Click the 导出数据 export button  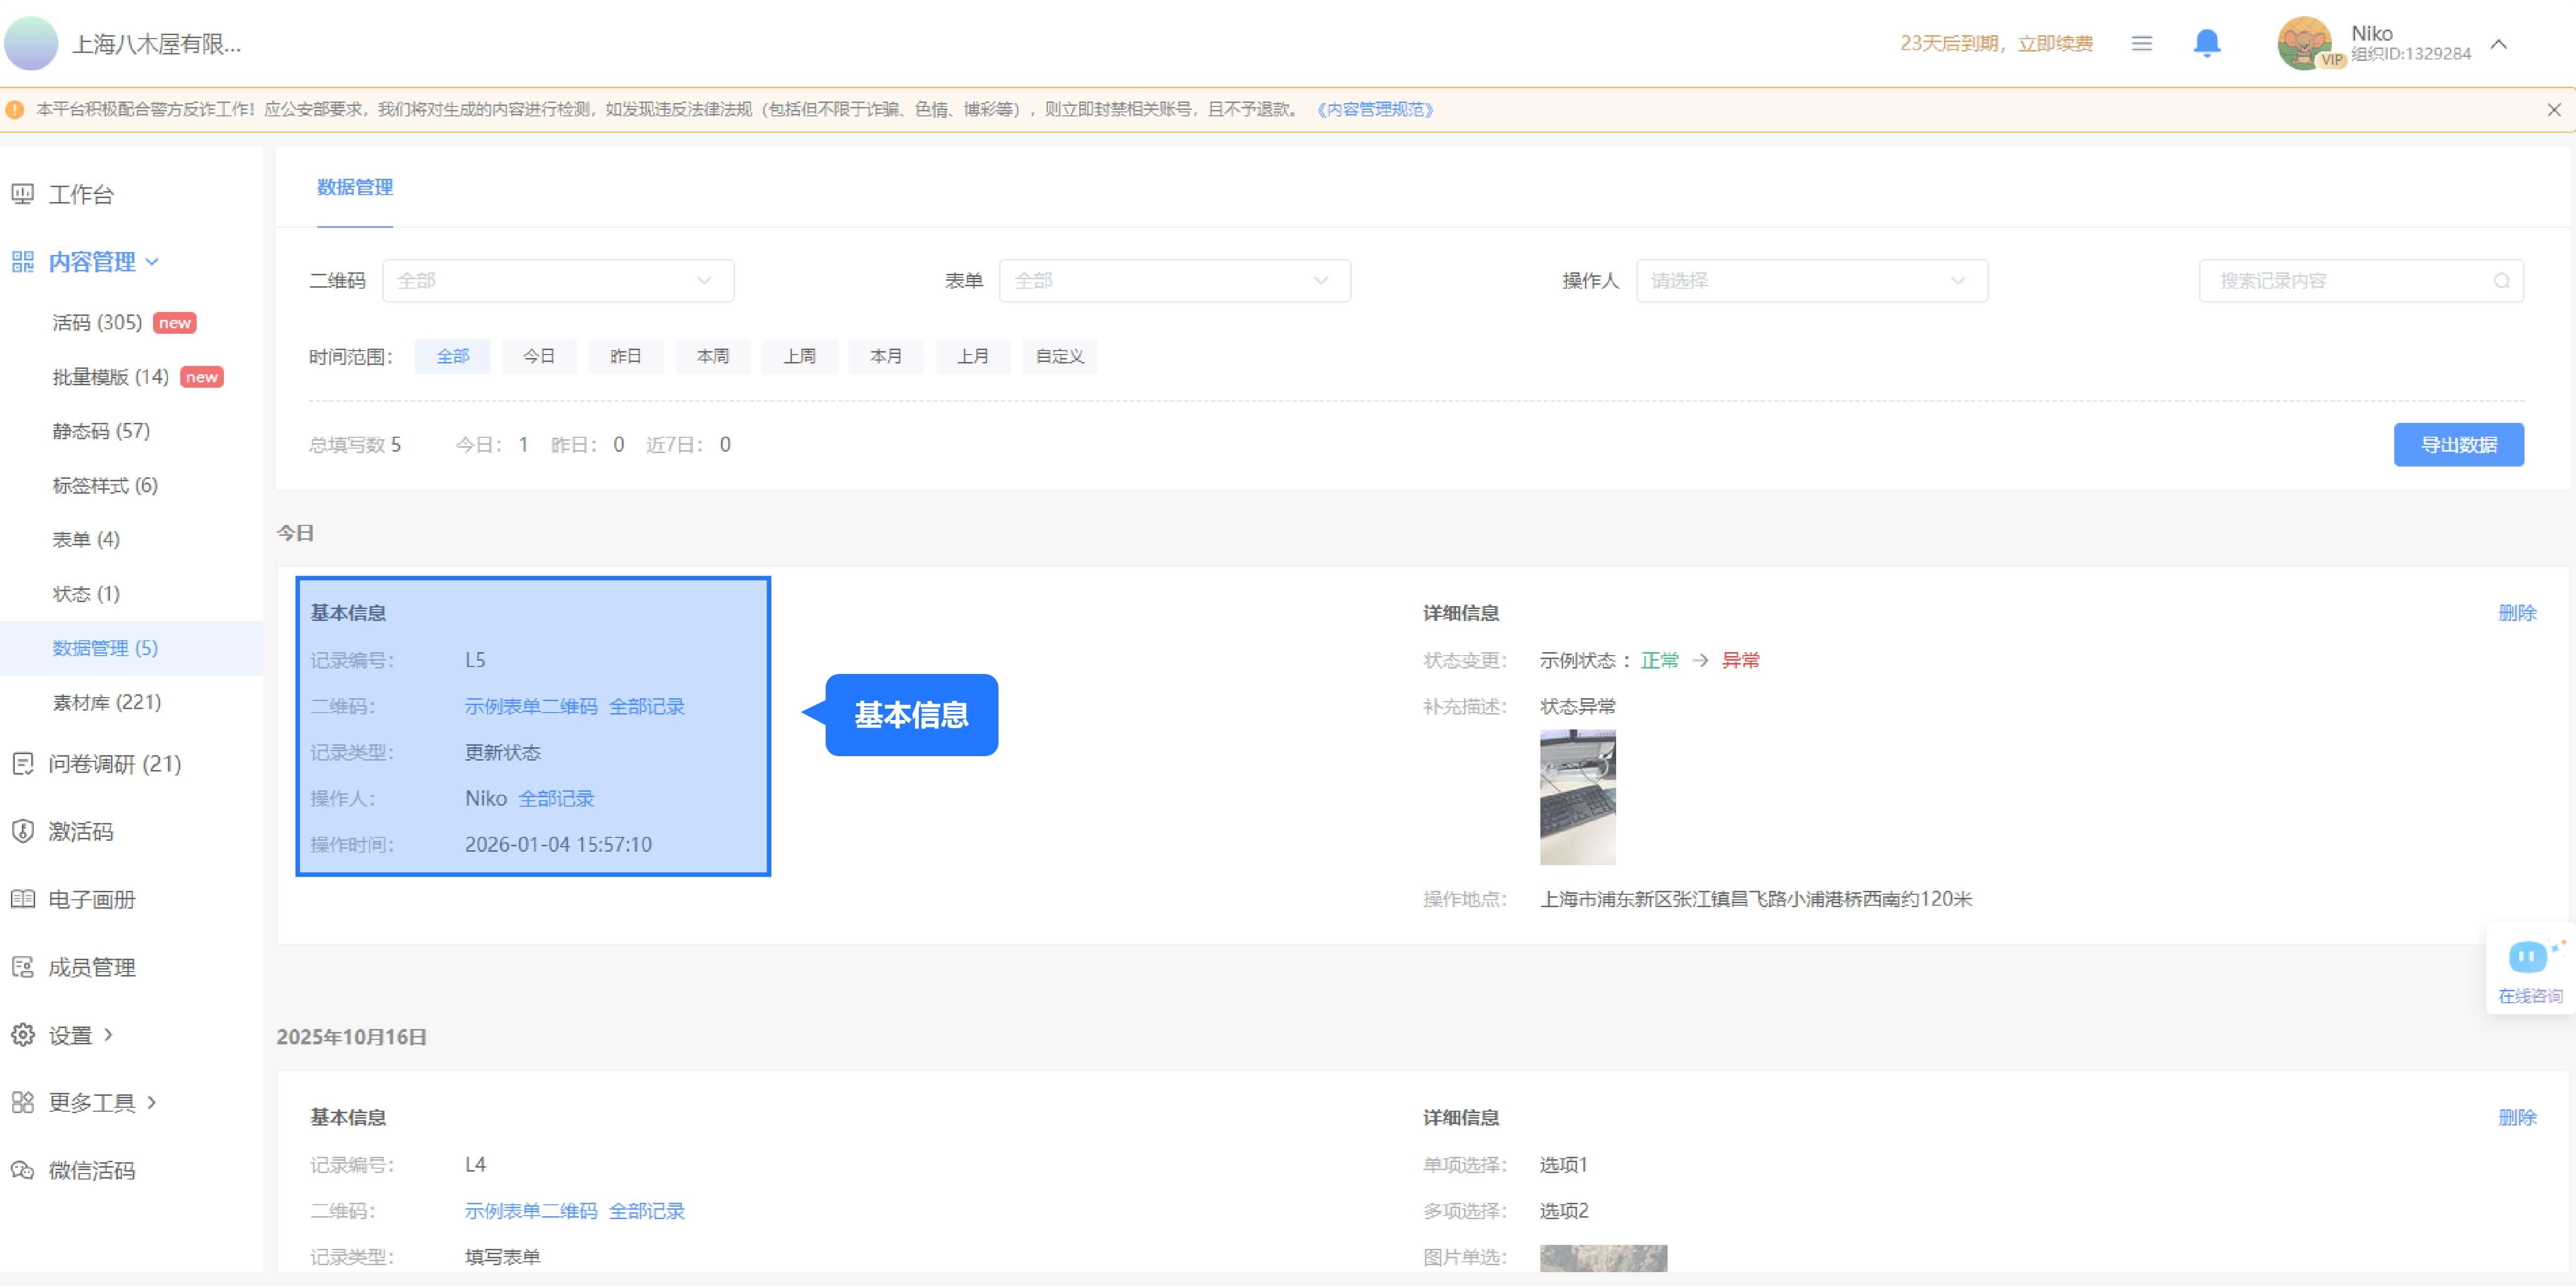(x=2457, y=444)
